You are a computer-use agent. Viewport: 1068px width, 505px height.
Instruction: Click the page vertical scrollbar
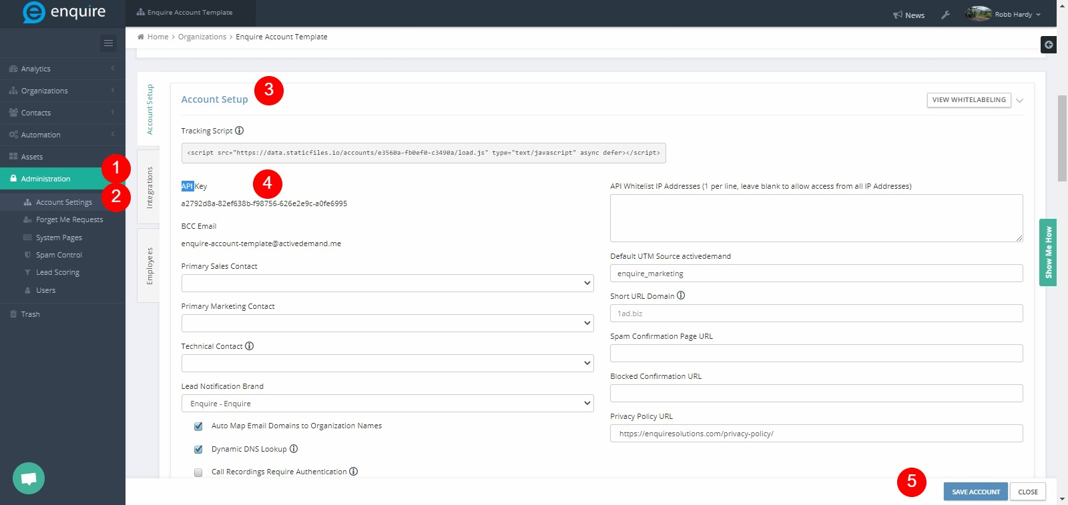point(1062,138)
